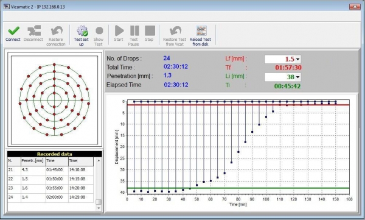This screenshot has height=220, width=365.
Task: Click Restore Test from Vicat icon
Action: coord(175,30)
